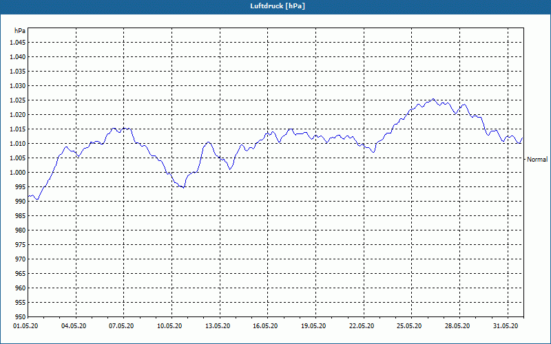Click the 10.05.20 date label

click(169, 326)
